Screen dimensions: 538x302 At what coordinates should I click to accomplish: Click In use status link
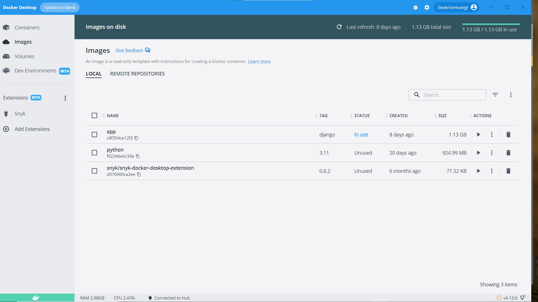(361, 135)
